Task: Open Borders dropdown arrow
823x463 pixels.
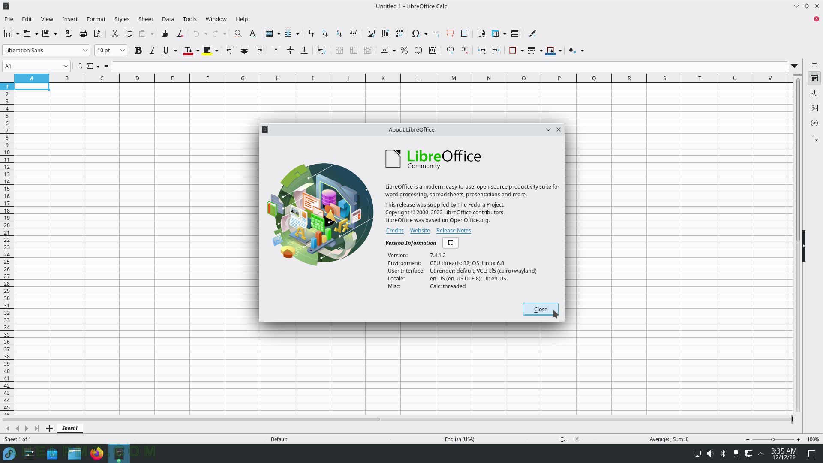Action: coord(522,51)
